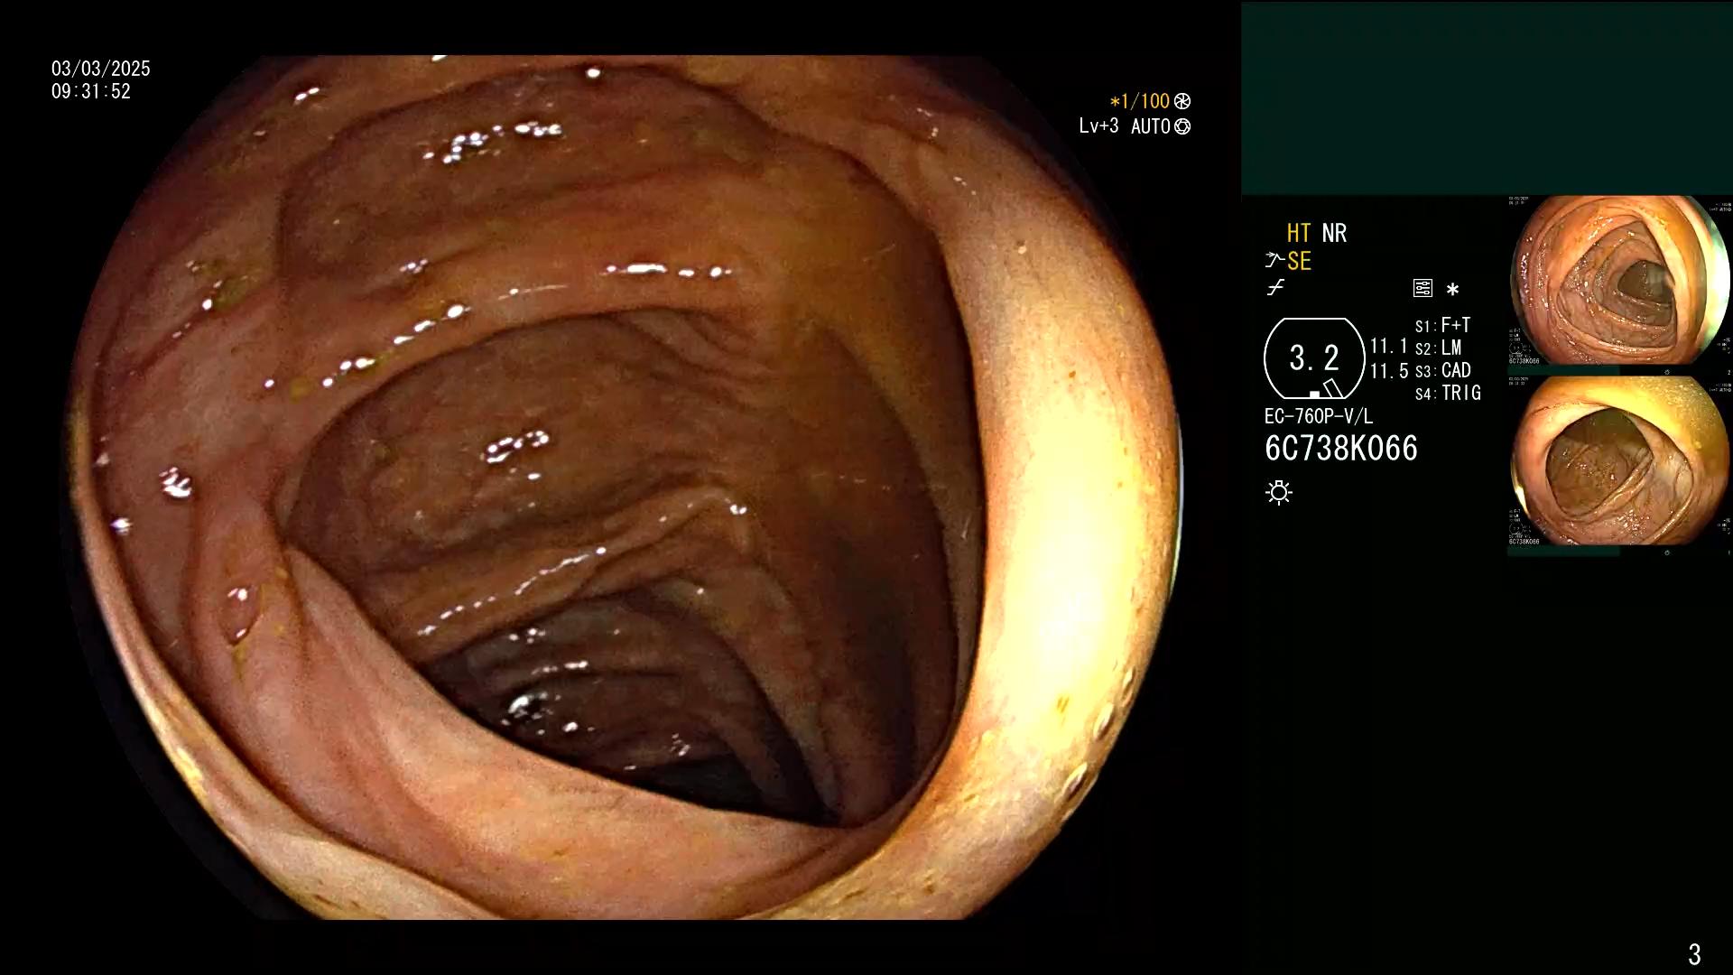This screenshot has height=975, width=1733.
Task: Click the value 11.1
Action: (1389, 347)
